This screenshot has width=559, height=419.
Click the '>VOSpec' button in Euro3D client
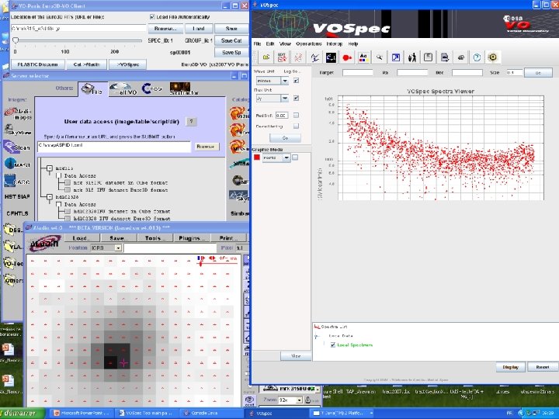[128, 64]
